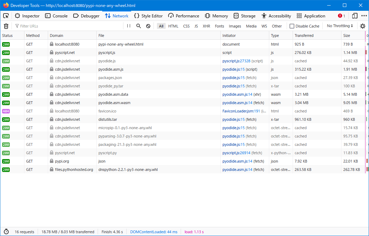The width and height of the screenshot is (369, 236).
Task: Open the request blocking icon
Action: pyautogui.click(x=148, y=26)
